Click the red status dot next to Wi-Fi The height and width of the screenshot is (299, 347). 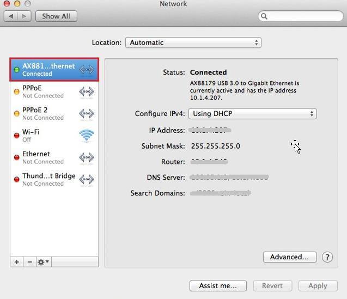point(16,136)
